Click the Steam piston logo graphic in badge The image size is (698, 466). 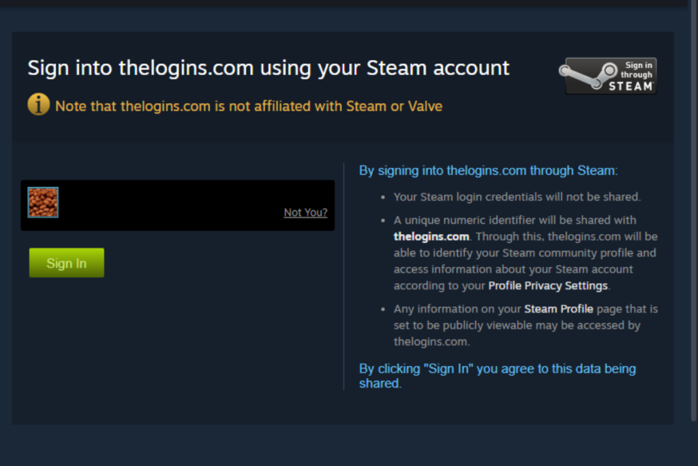point(588,75)
